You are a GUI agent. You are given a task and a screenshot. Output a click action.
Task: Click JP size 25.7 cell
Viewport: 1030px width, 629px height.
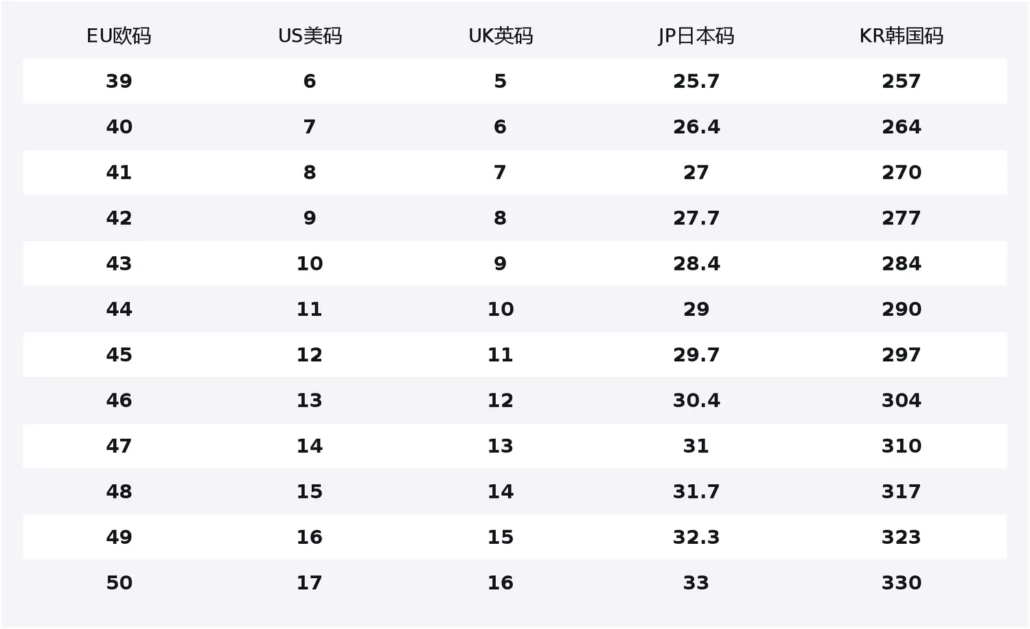click(696, 81)
